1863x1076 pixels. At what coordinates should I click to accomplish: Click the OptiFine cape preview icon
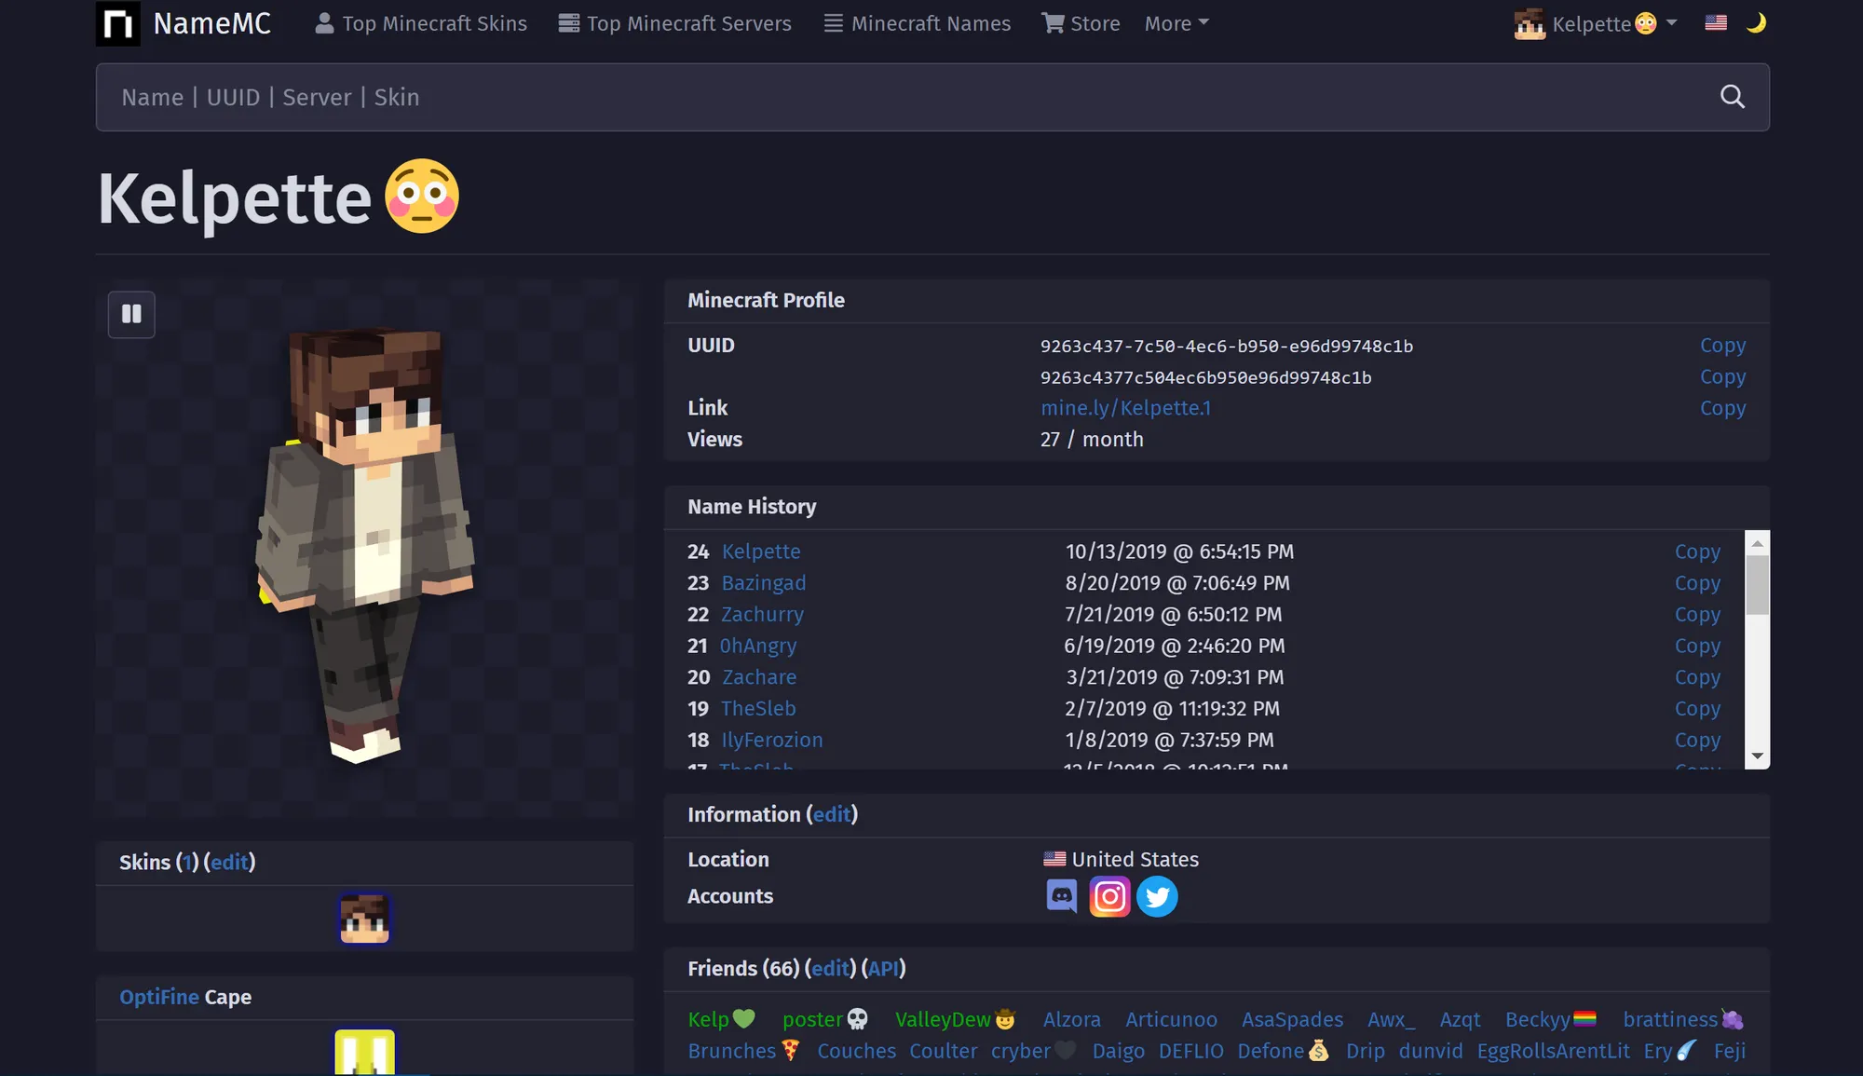pyautogui.click(x=364, y=1052)
